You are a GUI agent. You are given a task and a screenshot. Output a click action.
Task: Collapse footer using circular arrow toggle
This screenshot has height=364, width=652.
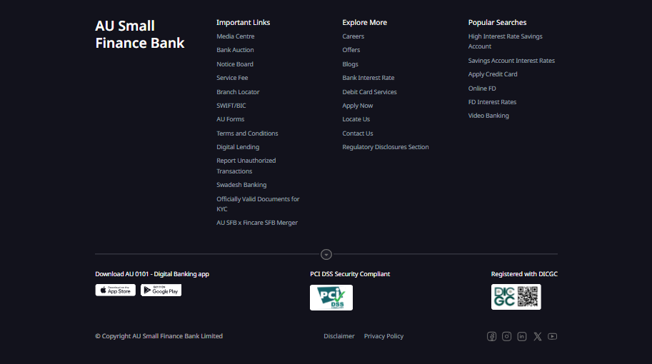pyautogui.click(x=326, y=254)
